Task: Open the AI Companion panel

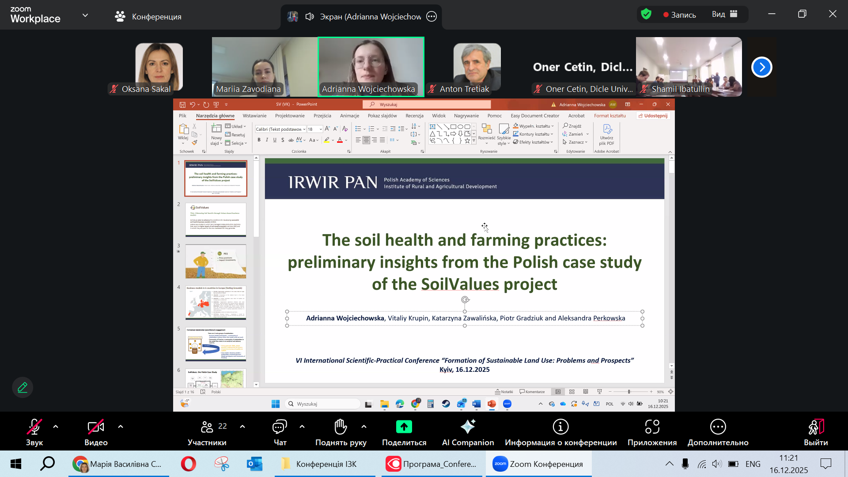Action: [468, 427]
